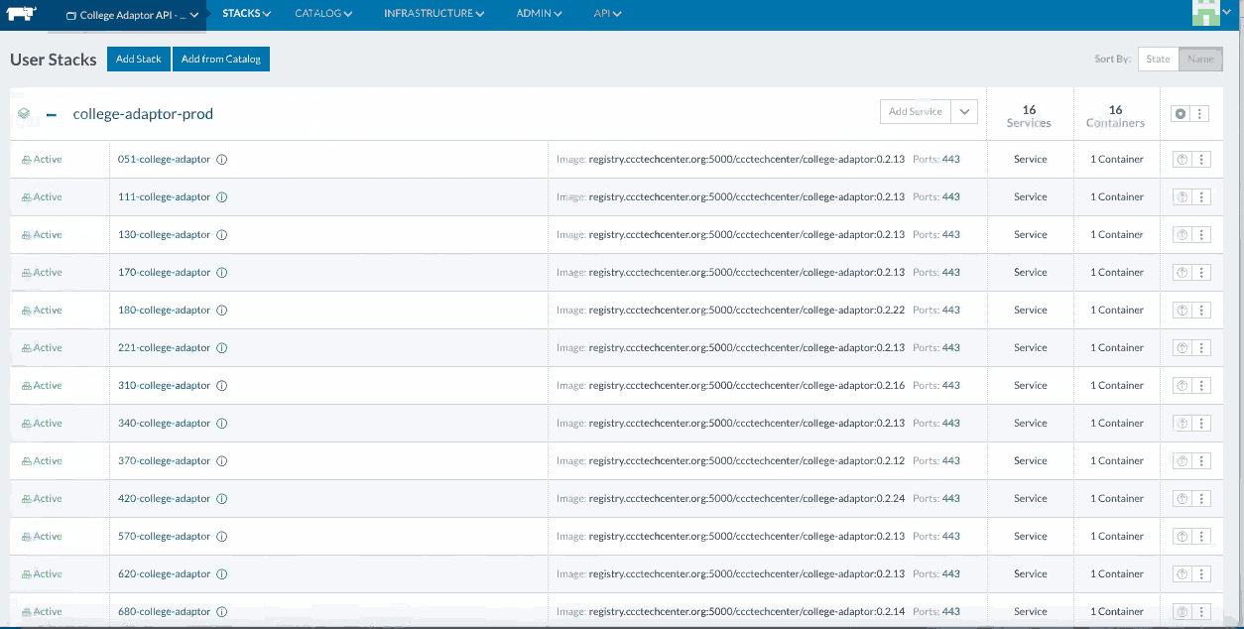
Task: Collapse the college-adaptor-prod stack
Action: coord(52,114)
